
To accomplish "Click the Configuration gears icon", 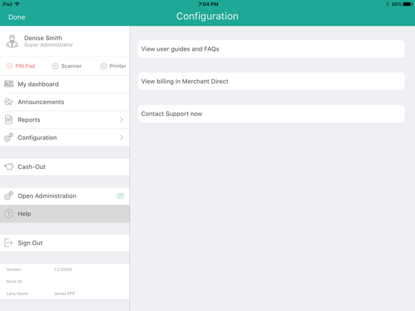I will (8, 137).
